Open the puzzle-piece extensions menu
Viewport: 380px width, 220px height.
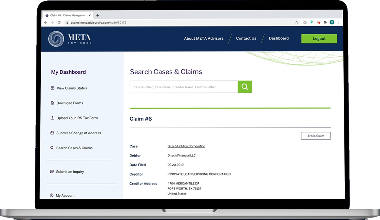tap(325, 22)
